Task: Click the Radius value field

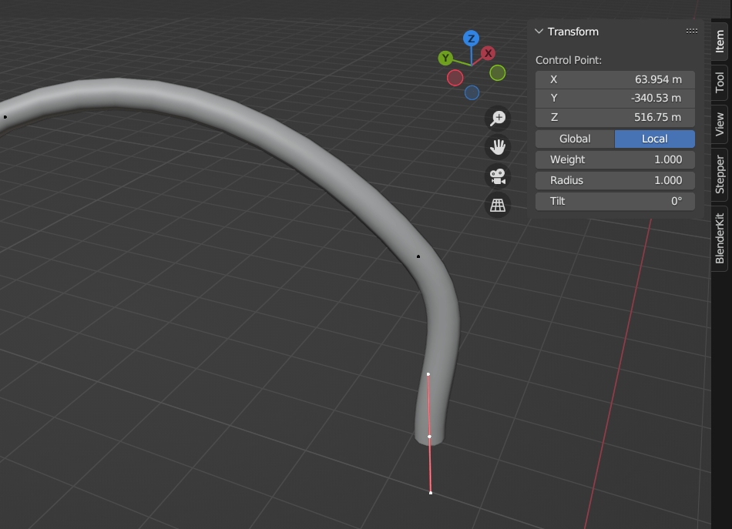Action: click(615, 180)
